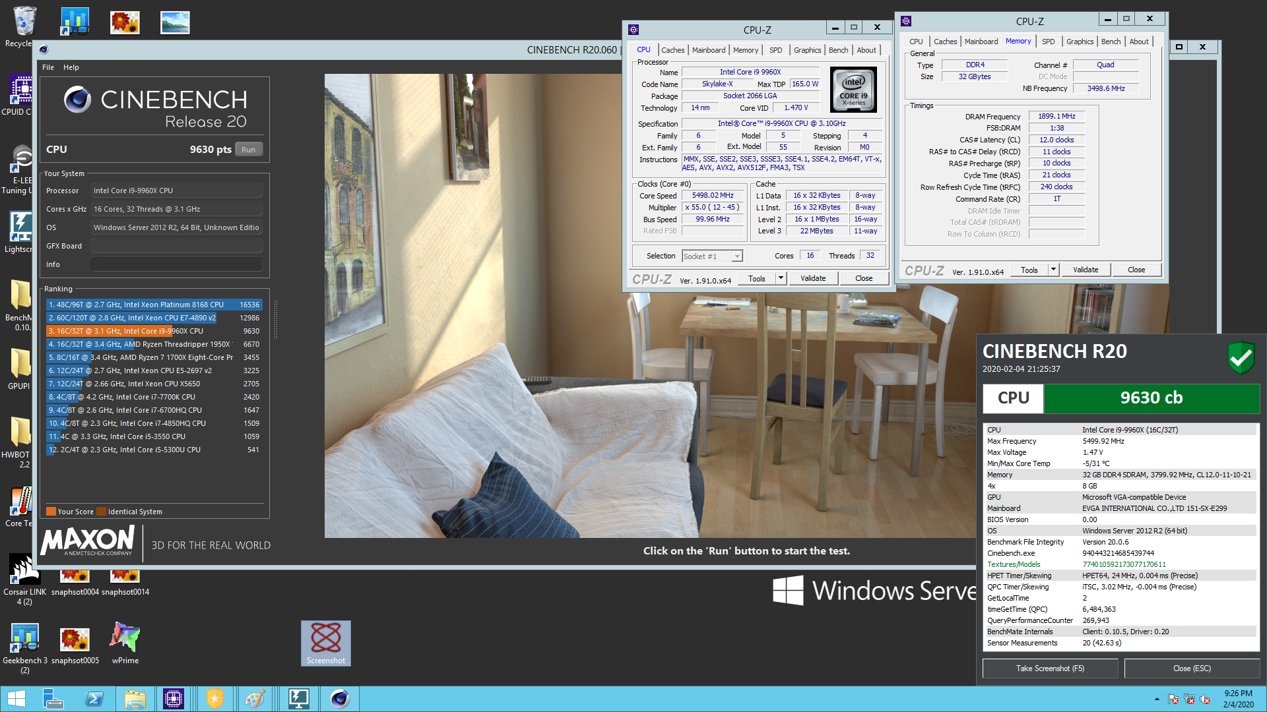The height and width of the screenshot is (712, 1267).
Task: Select ranking row AMD Ryzen Threadripper 1950X
Action: (x=154, y=344)
